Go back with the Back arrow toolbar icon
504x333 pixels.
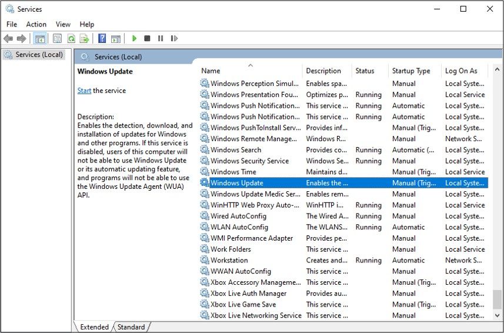(x=8, y=39)
